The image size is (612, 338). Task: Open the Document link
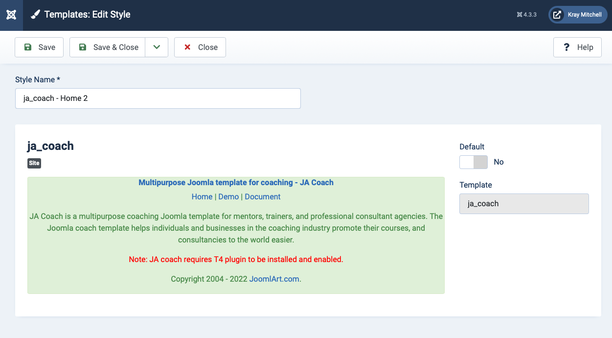tap(263, 197)
